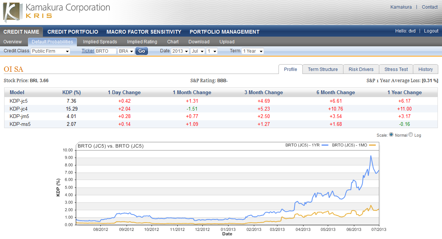Click the 1 Day Change column header
The image size is (442, 239).
click(124, 93)
